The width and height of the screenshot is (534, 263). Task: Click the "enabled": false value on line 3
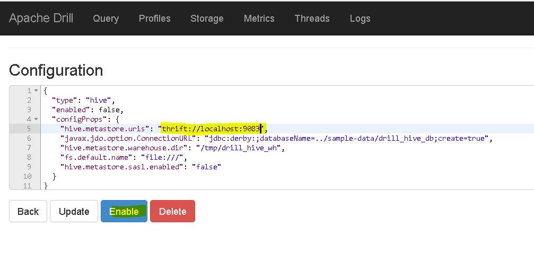point(110,110)
